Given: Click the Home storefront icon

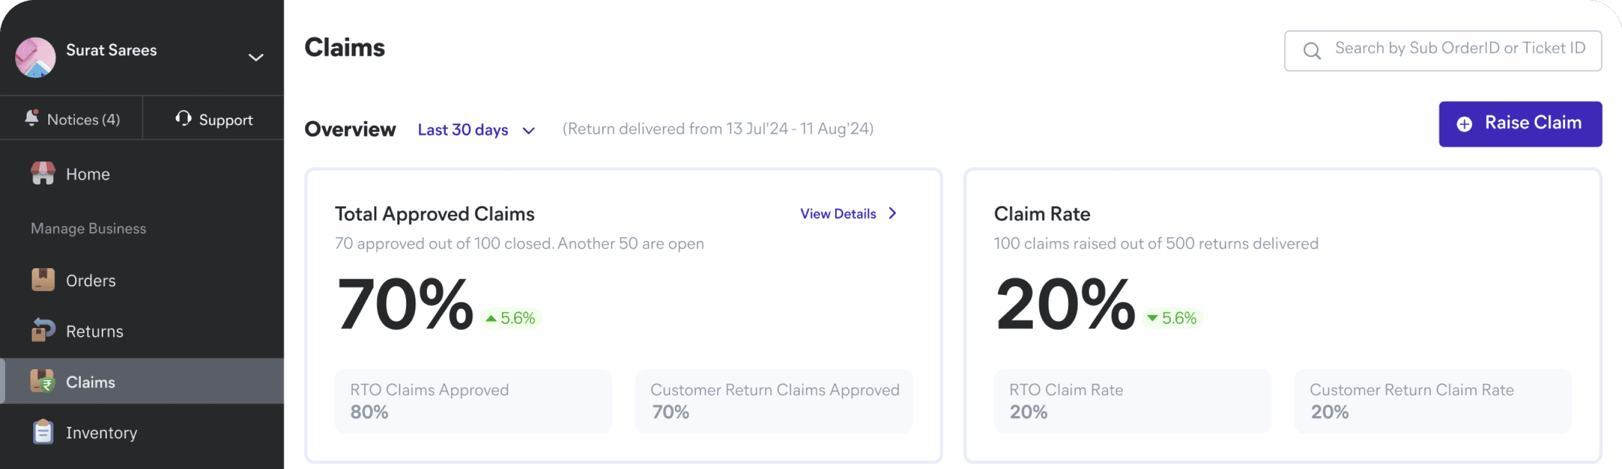Looking at the screenshot, I should pyautogui.click(x=43, y=173).
